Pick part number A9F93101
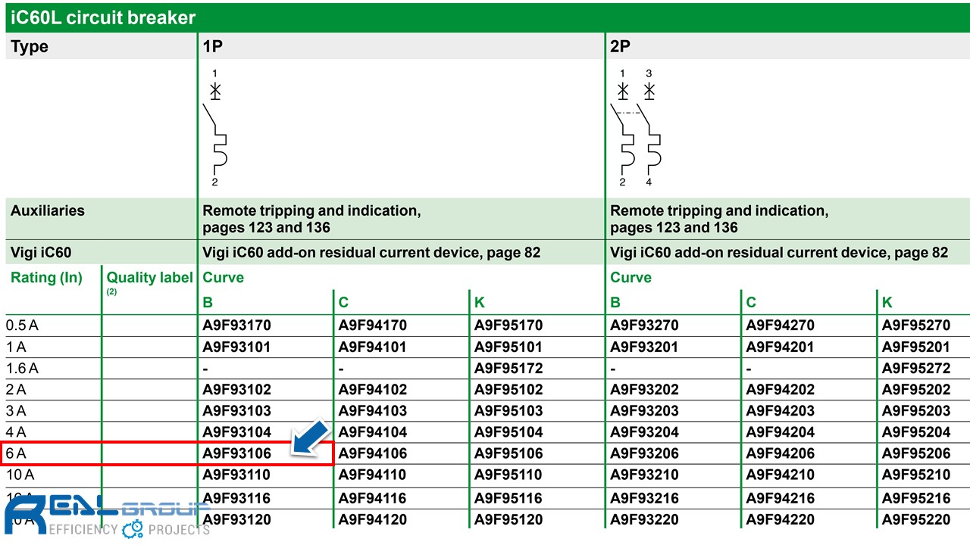Image resolution: width=970 pixels, height=545 pixels. [x=236, y=347]
